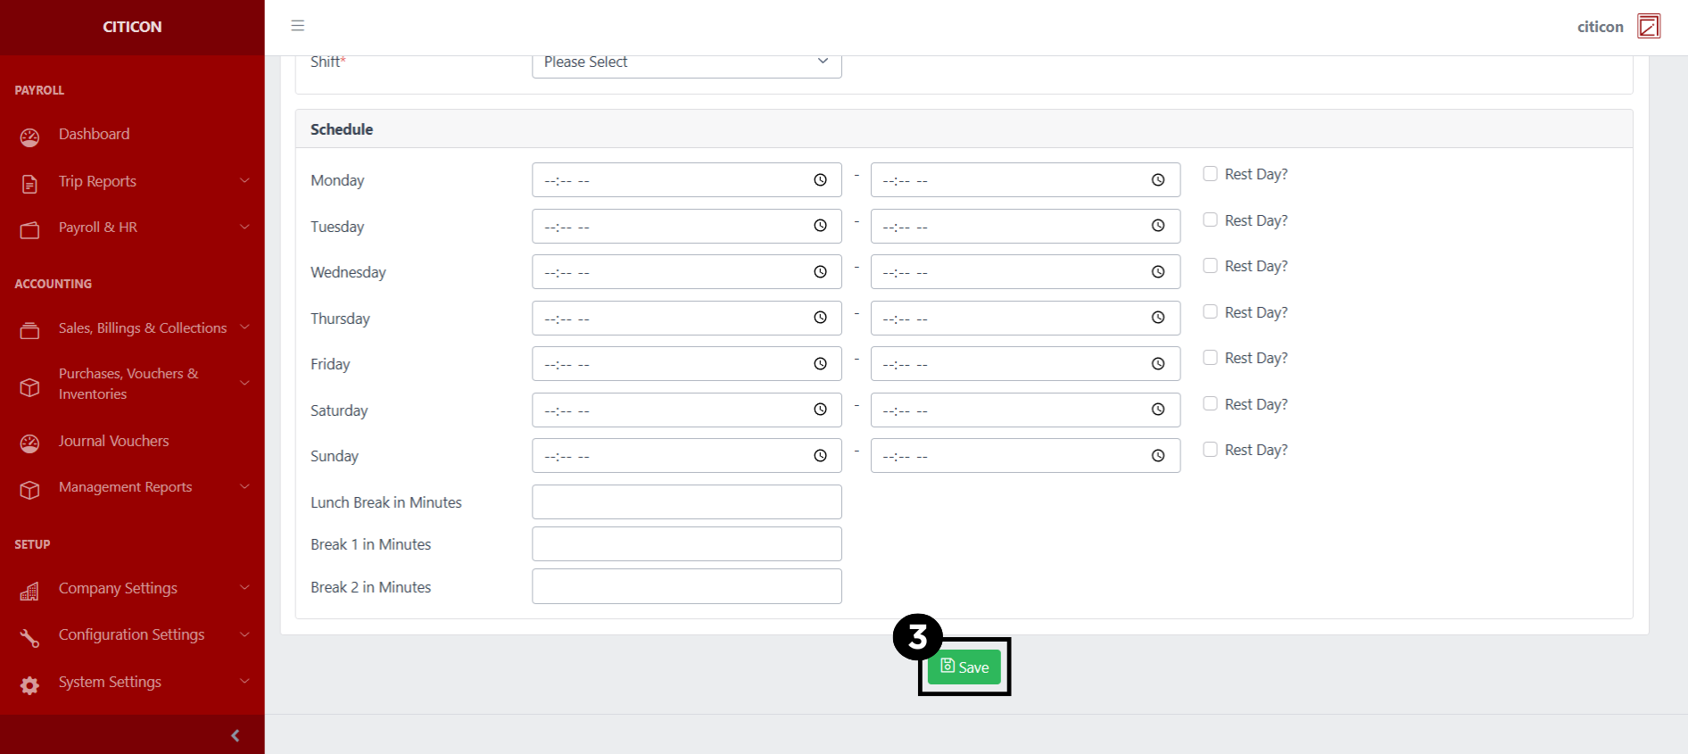
Task: Open Tuesday end time clock picker
Action: (x=1158, y=226)
